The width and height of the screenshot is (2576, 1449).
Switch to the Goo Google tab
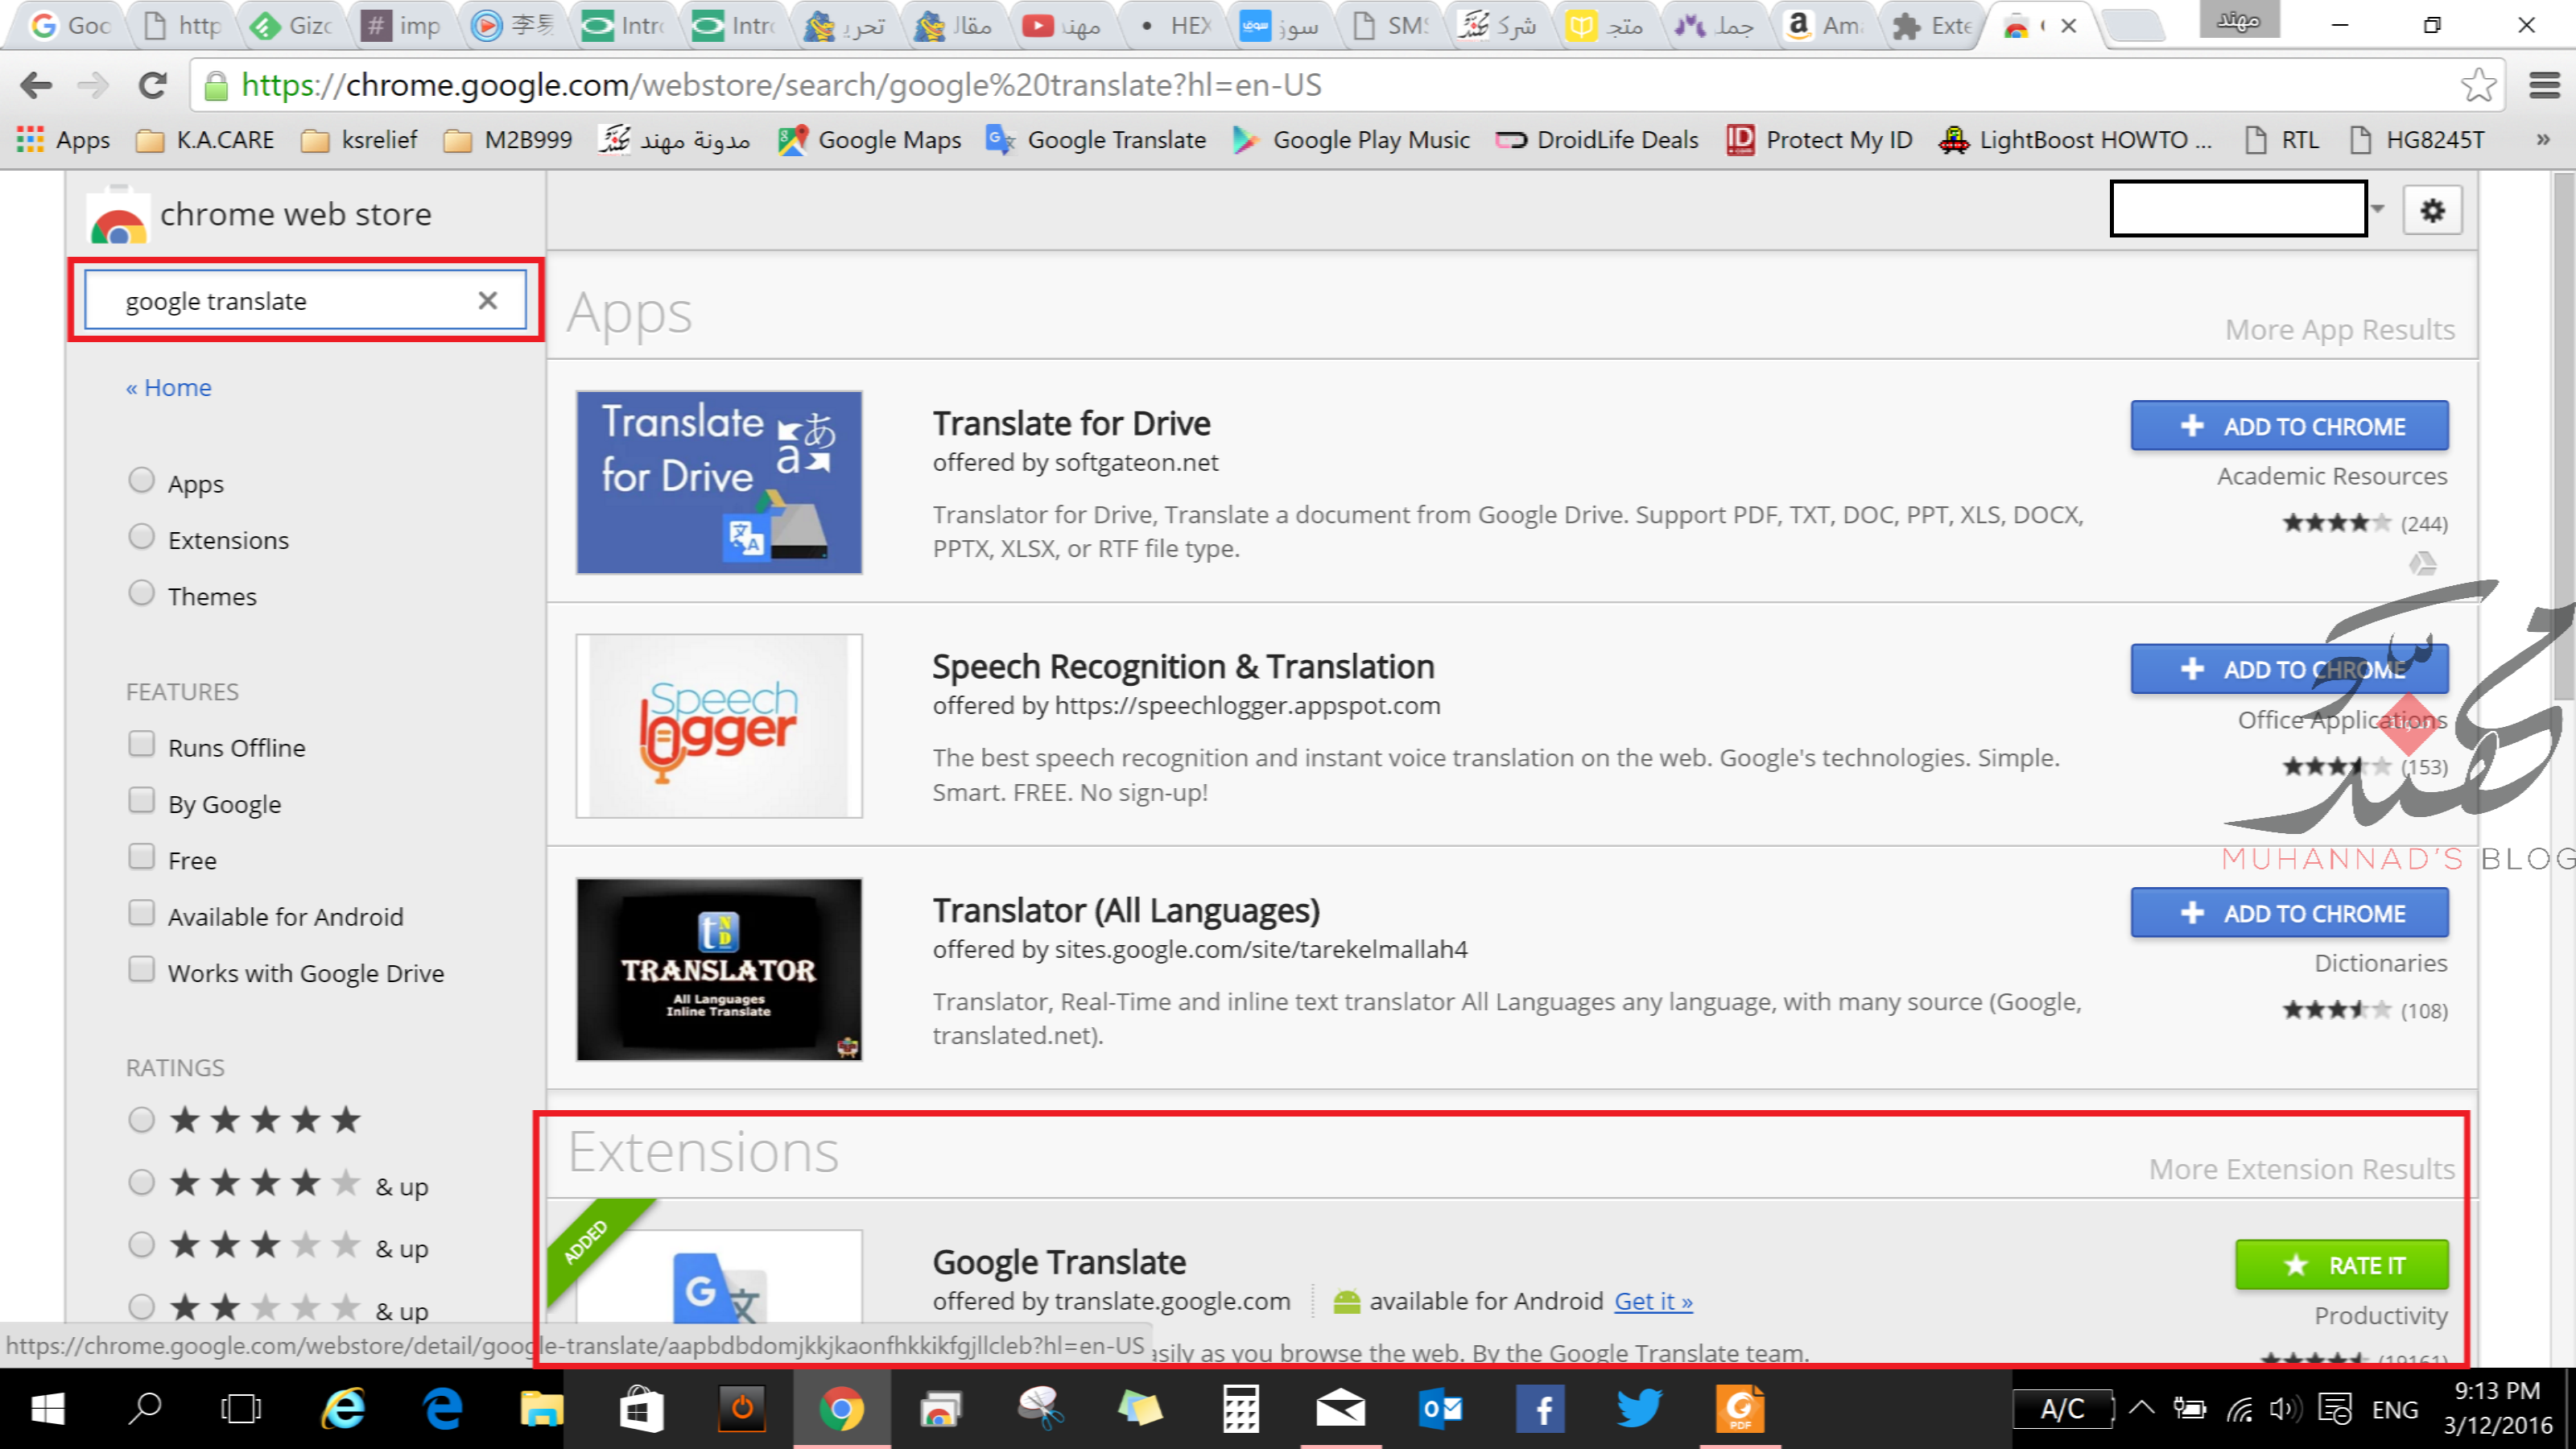click(70, 26)
